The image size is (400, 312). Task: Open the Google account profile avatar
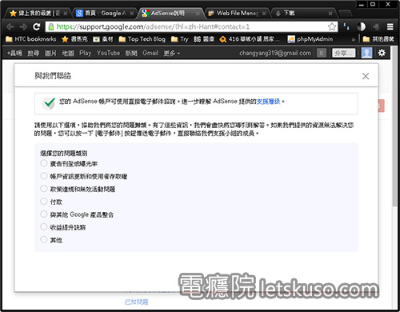pos(366,53)
